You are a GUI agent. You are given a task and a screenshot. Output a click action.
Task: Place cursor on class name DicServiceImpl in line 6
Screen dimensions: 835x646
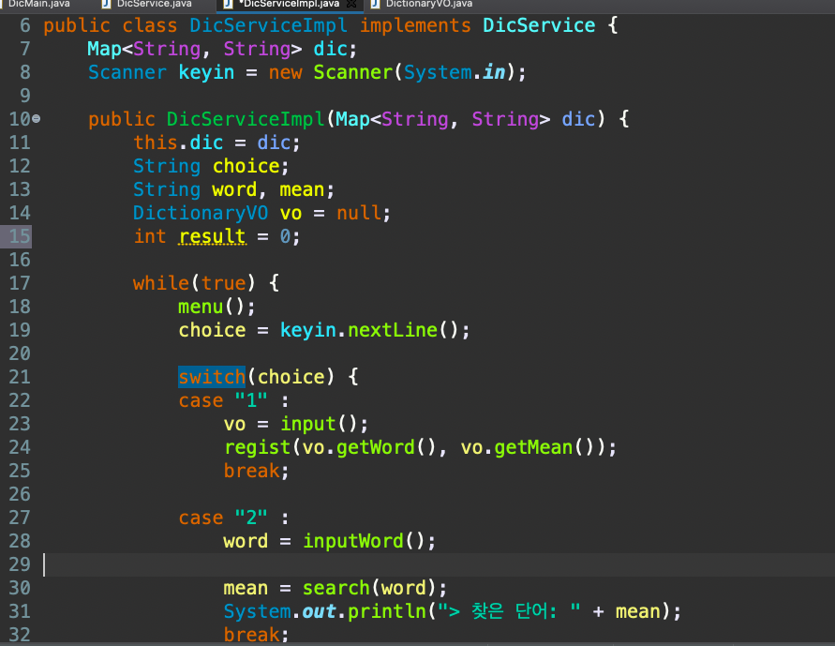pyautogui.click(x=268, y=25)
